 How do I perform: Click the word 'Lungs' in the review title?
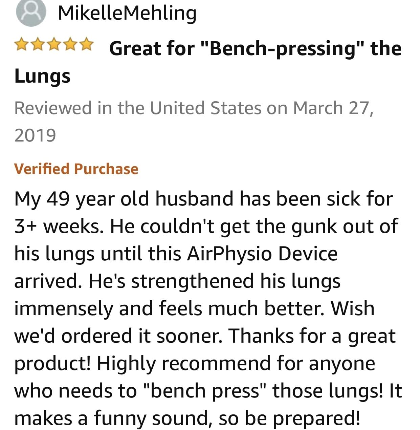pos(42,76)
